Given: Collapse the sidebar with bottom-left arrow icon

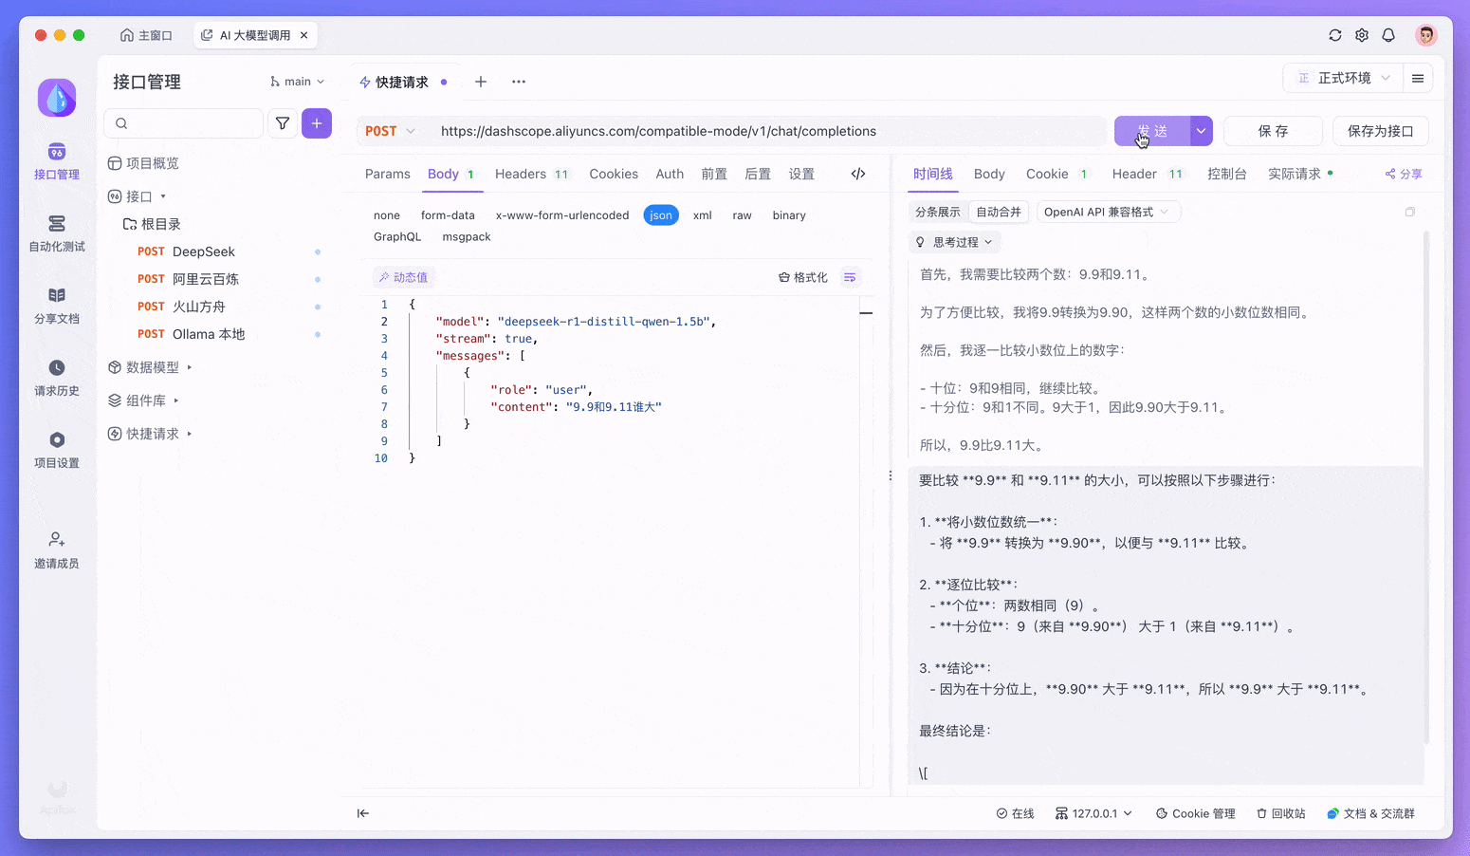Looking at the screenshot, I should point(363,813).
